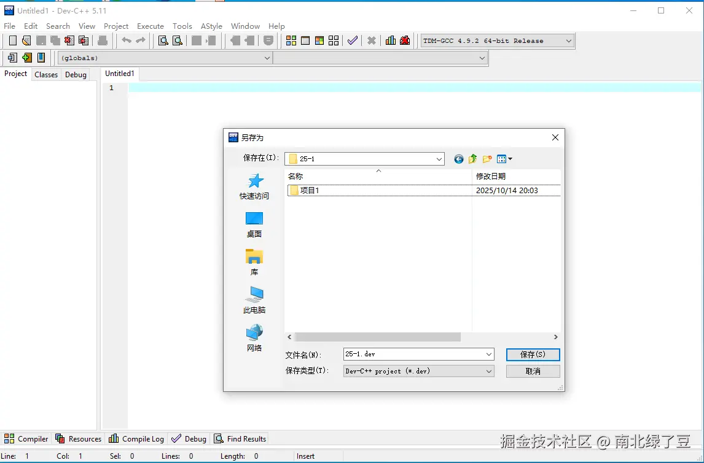Screen dimensions: 704x463
Task: Open the Window menu
Action: [x=245, y=26]
